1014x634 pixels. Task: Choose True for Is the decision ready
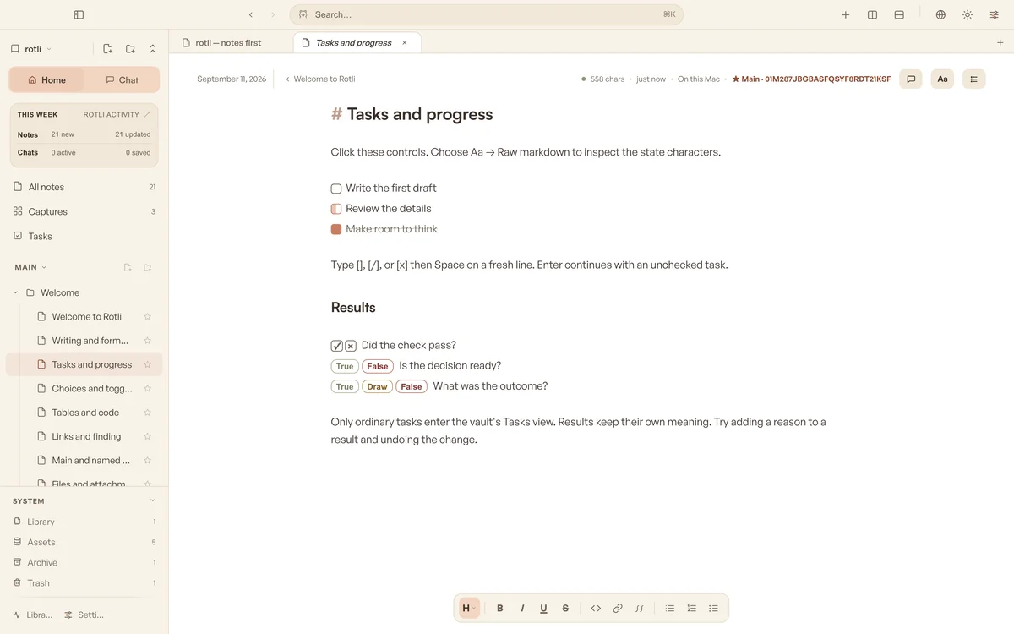(345, 366)
